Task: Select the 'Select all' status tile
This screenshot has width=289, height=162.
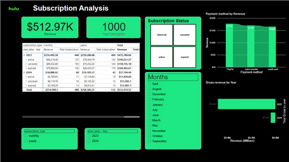Action: point(162,35)
